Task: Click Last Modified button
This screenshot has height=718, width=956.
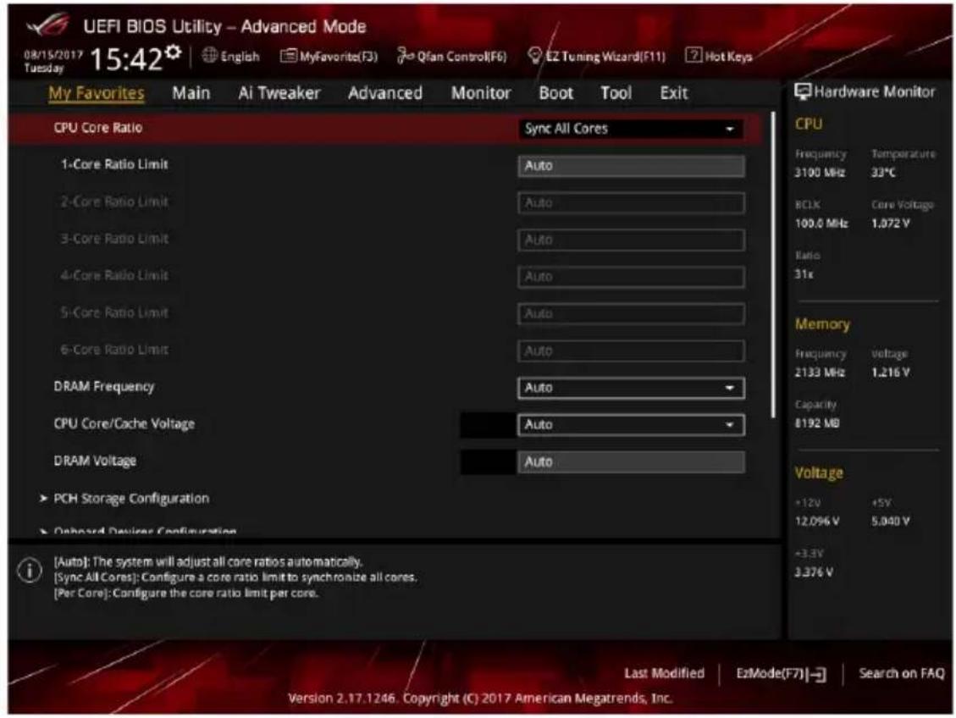Action: pyautogui.click(x=664, y=673)
